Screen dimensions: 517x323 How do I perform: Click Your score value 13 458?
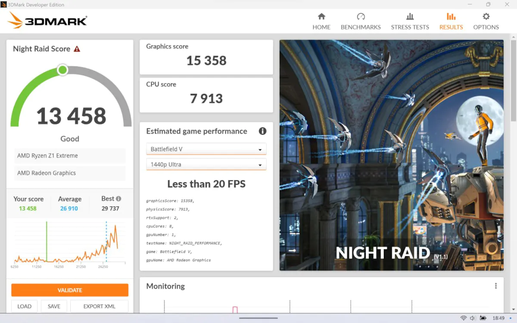[x=28, y=208]
